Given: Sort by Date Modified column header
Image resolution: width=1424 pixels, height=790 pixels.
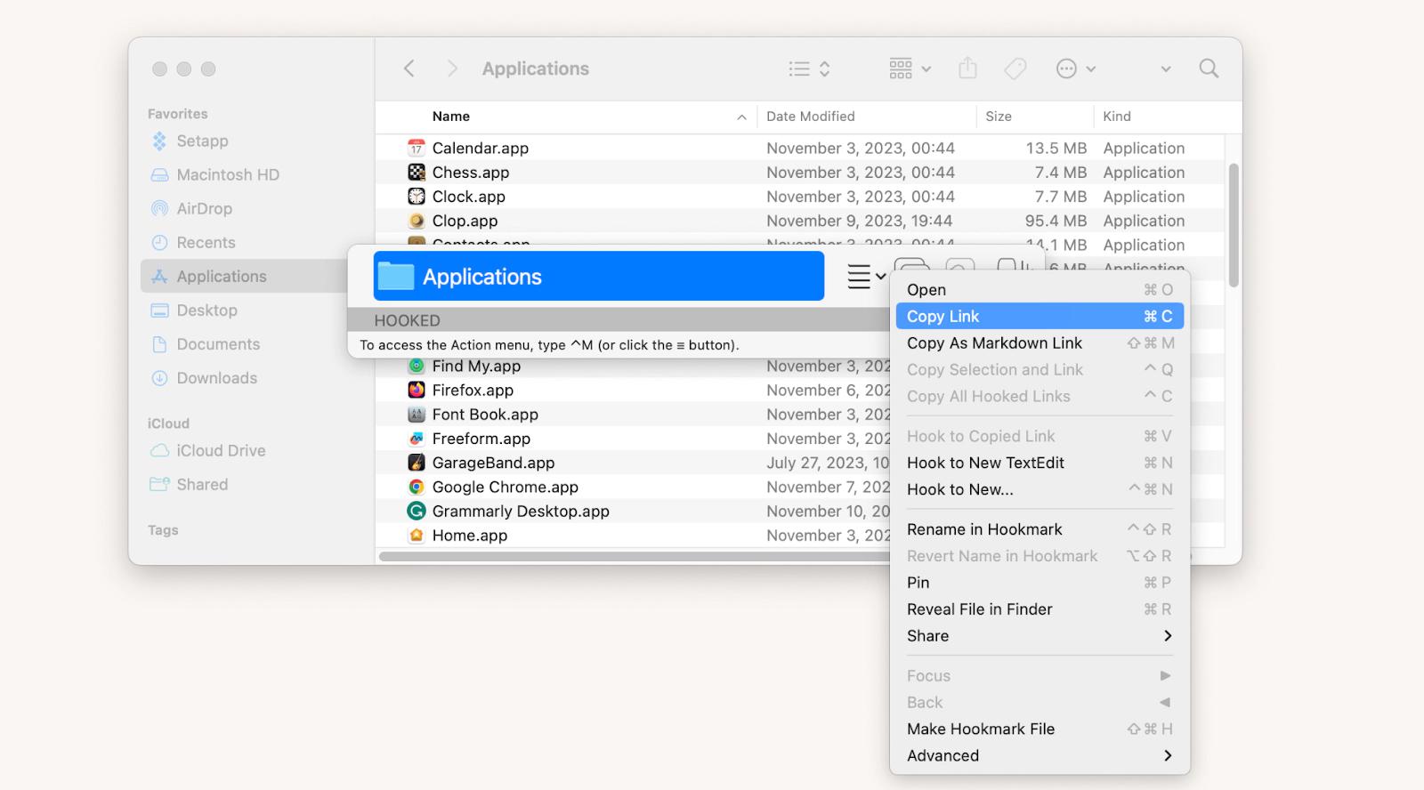Looking at the screenshot, I should click(810, 117).
